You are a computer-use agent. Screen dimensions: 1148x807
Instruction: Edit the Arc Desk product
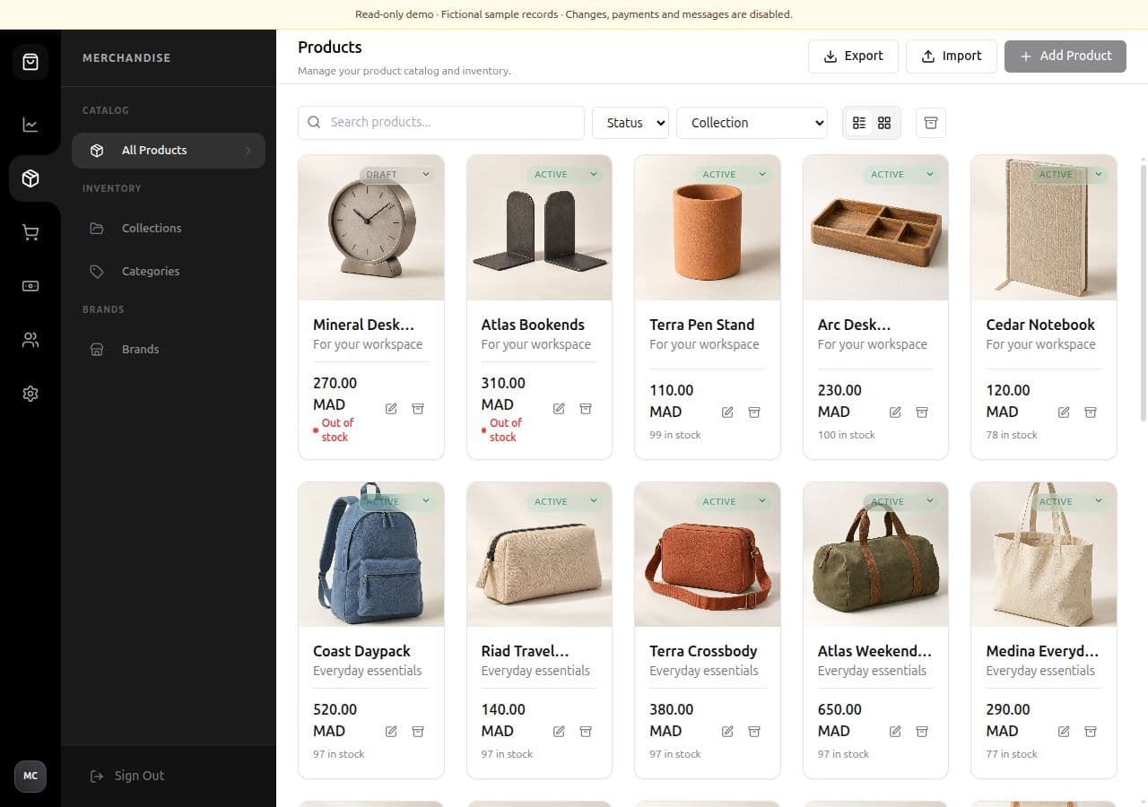(x=895, y=412)
